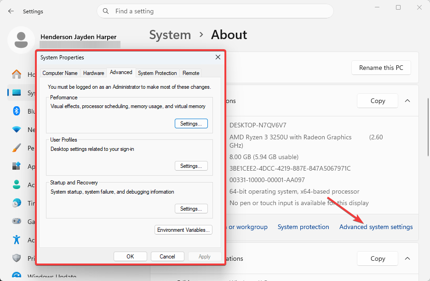Select the Bluetooth sidebar icon
Screen dimensions: 430x281
17,111
